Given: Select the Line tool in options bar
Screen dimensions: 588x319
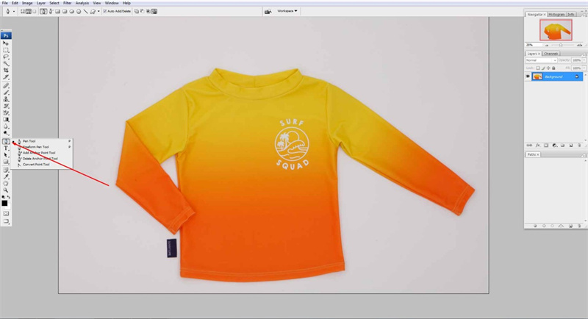Looking at the screenshot, I should point(85,11).
